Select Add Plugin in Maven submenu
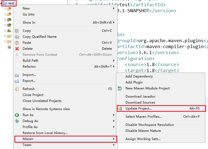Screen dimensions: 208x149 pyautogui.click(x=134, y=82)
